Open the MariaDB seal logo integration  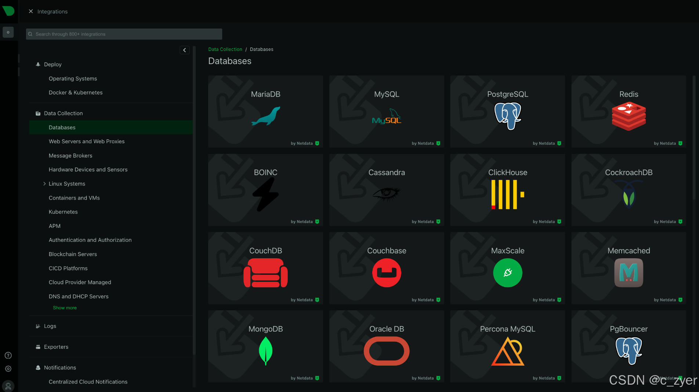pos(265,116)
